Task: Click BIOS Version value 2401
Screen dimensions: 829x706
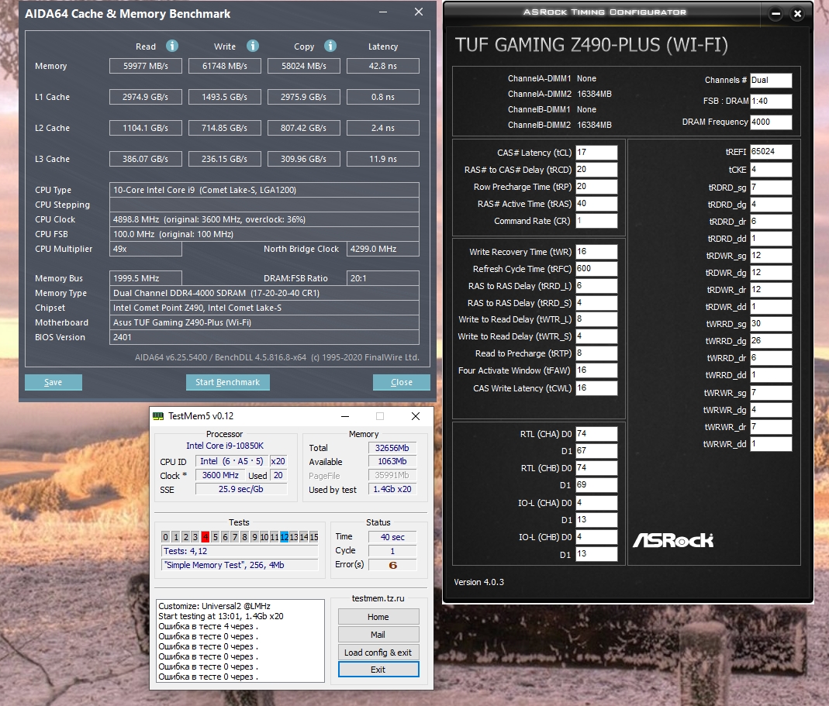Action: 264,337
